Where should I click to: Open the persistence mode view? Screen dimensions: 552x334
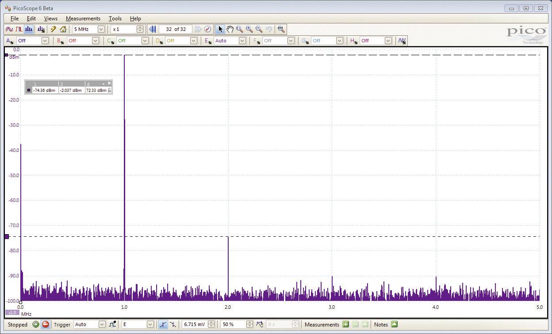(19, 29)
